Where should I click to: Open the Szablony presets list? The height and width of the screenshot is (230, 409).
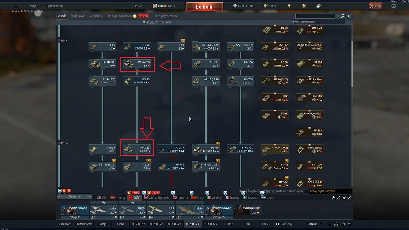point(284,224)
